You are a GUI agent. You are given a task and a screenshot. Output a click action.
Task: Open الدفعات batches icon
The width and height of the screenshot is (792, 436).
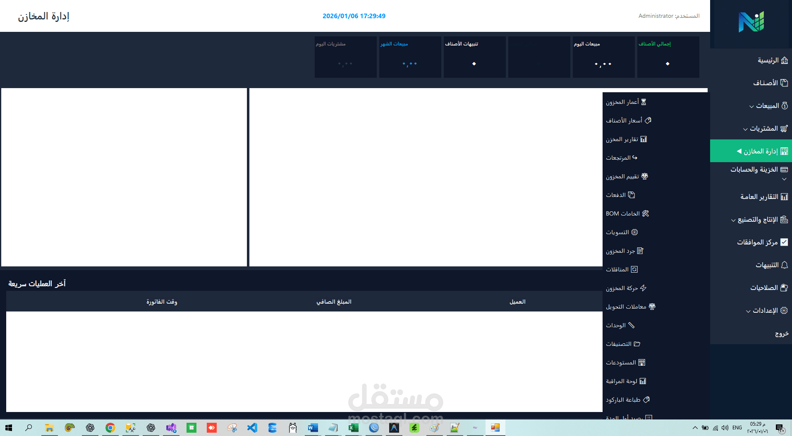(631, 195)
